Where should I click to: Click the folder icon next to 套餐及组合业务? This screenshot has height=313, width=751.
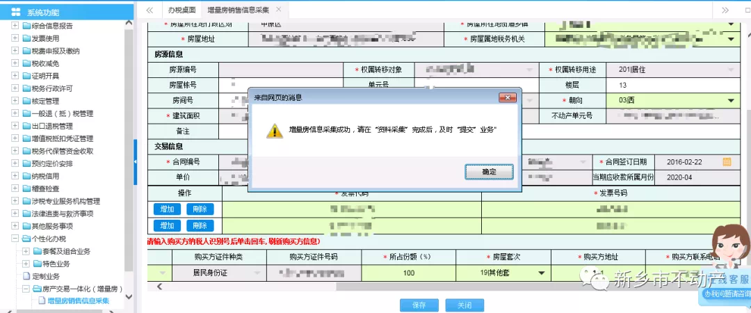pos(38,251)
